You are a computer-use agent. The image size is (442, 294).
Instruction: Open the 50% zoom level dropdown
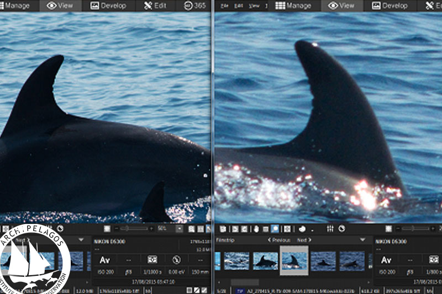coord(179,228)
